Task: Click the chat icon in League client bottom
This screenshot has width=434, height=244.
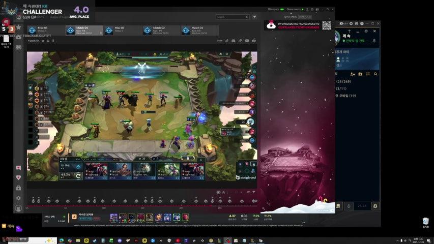Action: tap(338, 206)
